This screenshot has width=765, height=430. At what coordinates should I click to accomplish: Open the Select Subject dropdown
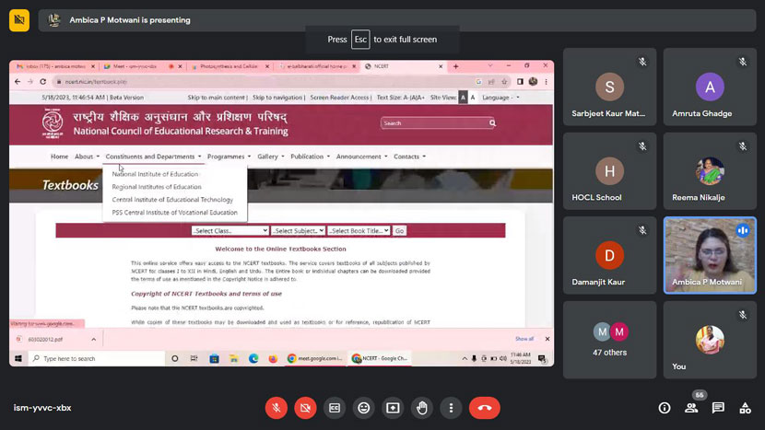[298, 230]
